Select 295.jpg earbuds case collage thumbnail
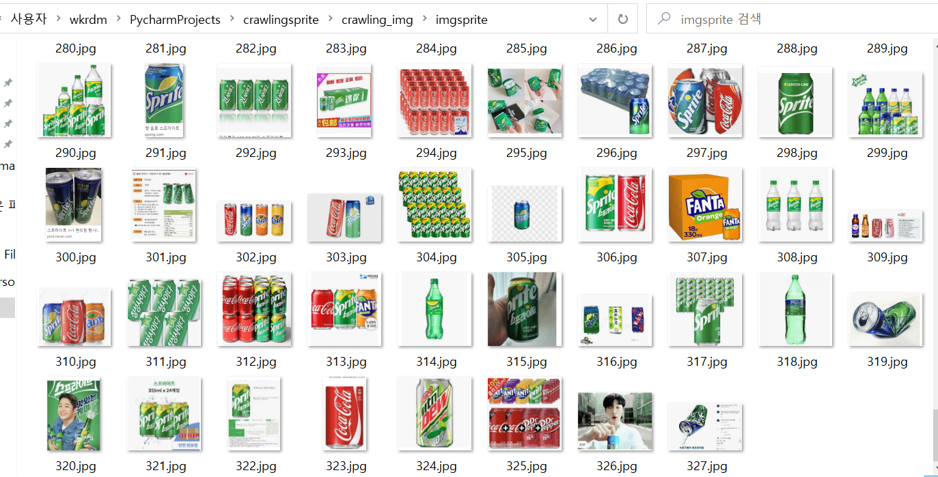This screenshot has width=938, height=477. (x=525, y=101)
